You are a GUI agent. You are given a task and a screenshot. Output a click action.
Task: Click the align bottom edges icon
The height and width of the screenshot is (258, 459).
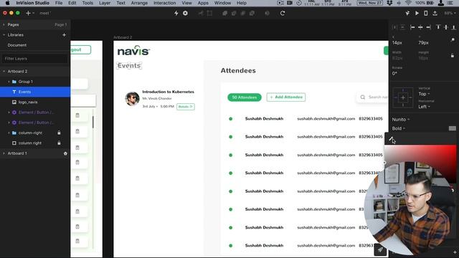click(x=453, y=27)
